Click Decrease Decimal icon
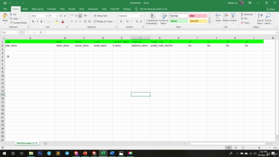 pyautogui.click(x=141, y=21)
